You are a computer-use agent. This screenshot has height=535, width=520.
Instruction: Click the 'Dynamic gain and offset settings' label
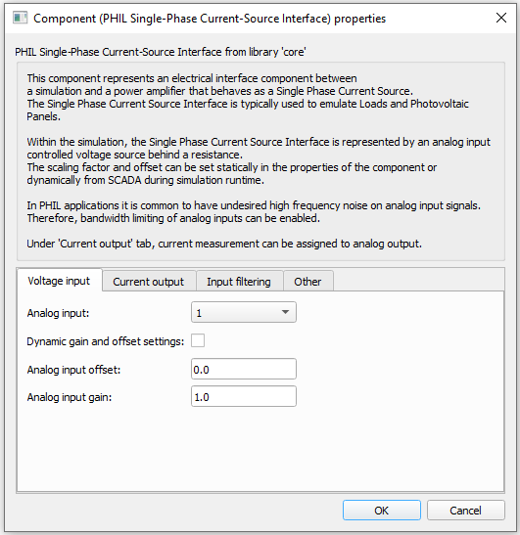(106, 341)
